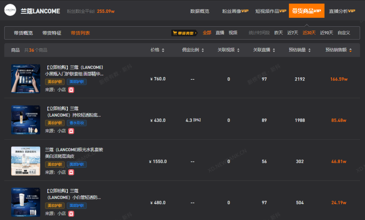Set time range to 近30天
The height and width of the screenshot is (220, 365).
click(x=309, y=33)
